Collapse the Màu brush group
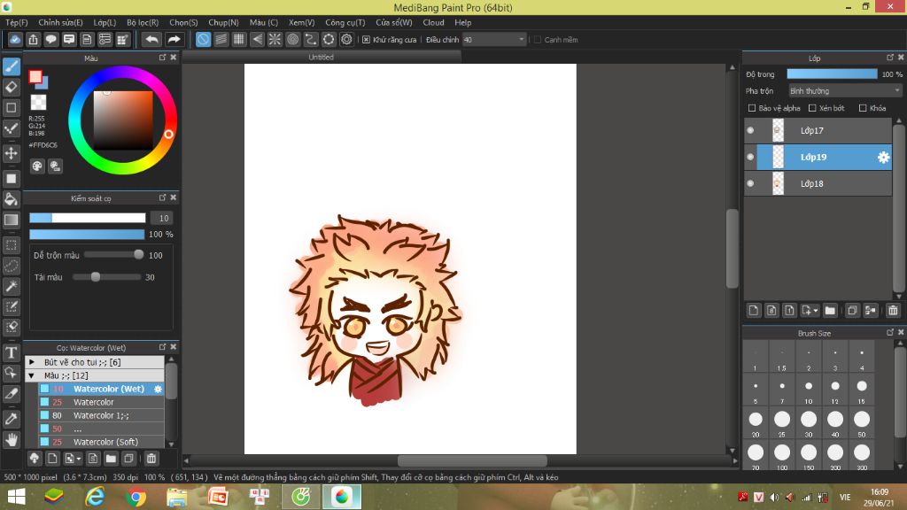The image size is (907, 510). [32, 375]
